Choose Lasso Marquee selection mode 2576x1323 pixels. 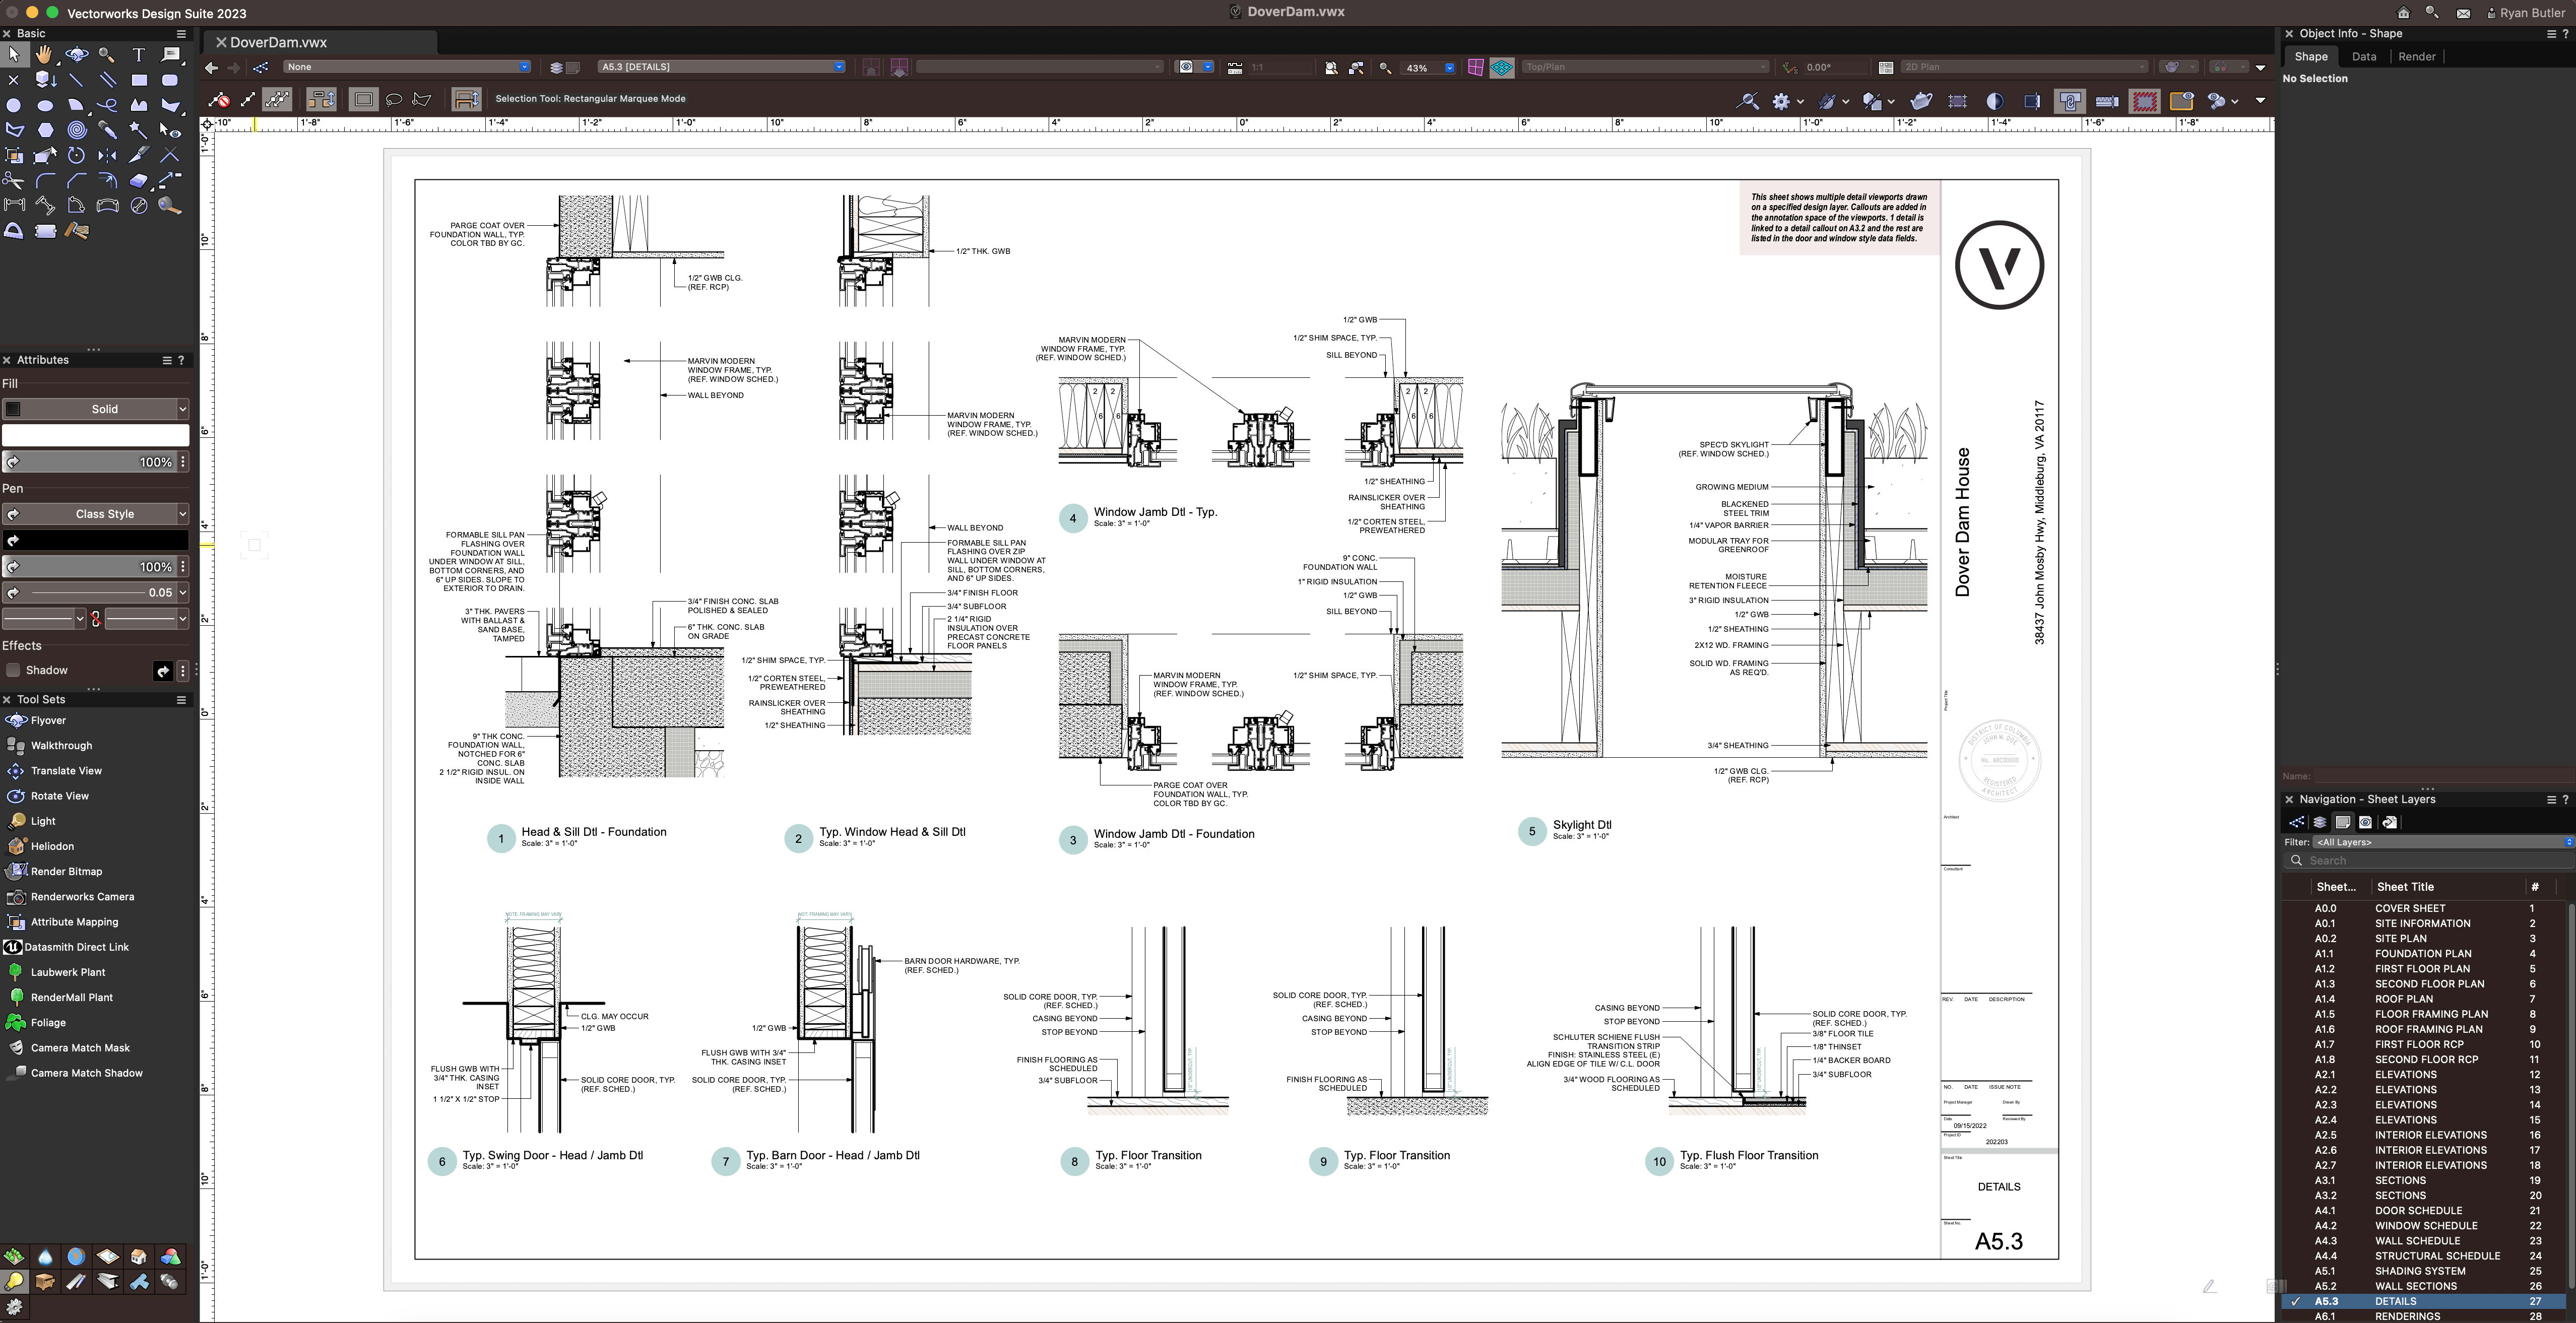[x=394, y=99]
